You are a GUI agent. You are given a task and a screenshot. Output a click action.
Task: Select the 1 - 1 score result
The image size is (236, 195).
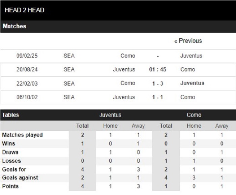157,97
